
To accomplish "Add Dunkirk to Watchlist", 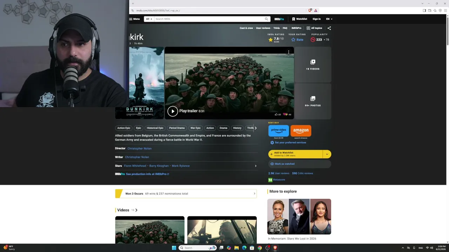I will 295,154.
